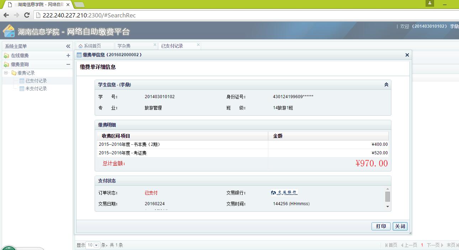Click the payment platform logo icon
The width and height of the screenshot is (459, 250).
(9, 31)
